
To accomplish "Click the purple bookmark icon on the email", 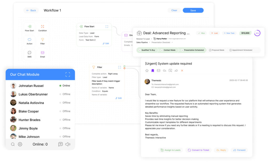I will (x=153, y=70).
